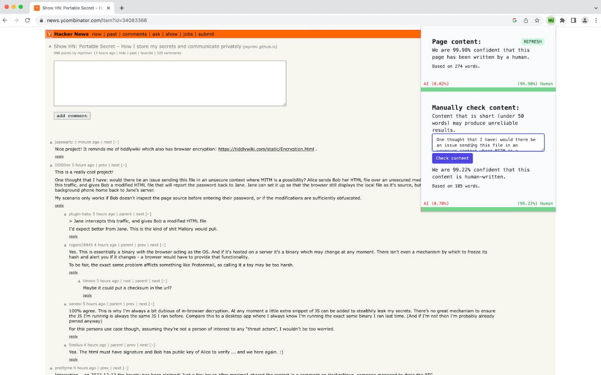The width and height of the screenshot is (601, 375).
Task: Click the 'Check content' button
Action: click(452, 158)
